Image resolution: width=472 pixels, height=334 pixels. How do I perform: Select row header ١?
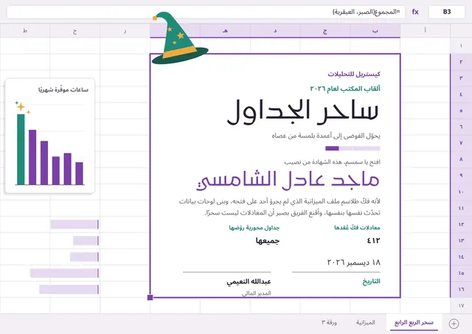click(461, 46)
